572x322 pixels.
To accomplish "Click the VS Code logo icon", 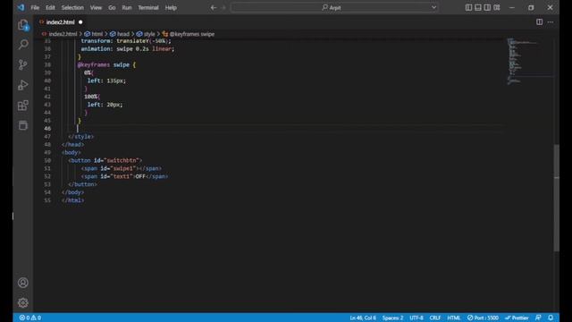I will pyautogui.click(x=21, y=7).
